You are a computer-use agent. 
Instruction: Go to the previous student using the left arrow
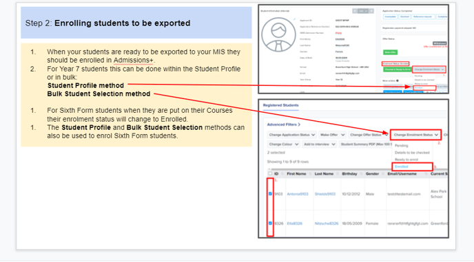click(355, 11)
